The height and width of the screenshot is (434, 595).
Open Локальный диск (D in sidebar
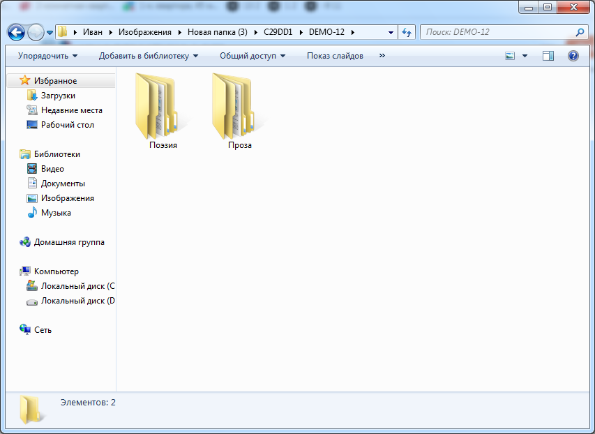coord(78,301)
